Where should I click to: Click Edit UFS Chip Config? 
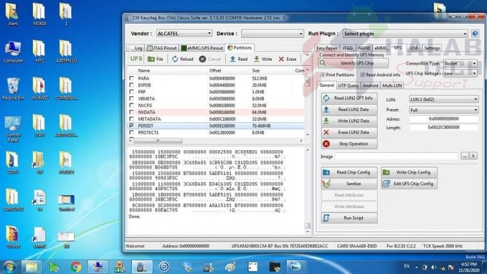409,183
